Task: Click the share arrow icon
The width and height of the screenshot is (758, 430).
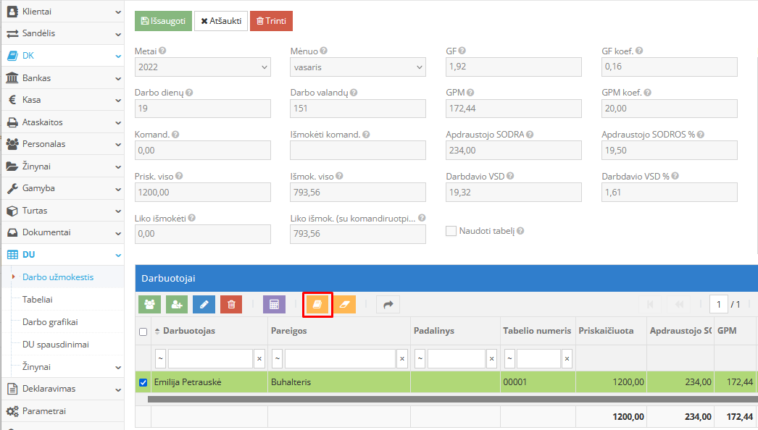Action: coord(388,305)
